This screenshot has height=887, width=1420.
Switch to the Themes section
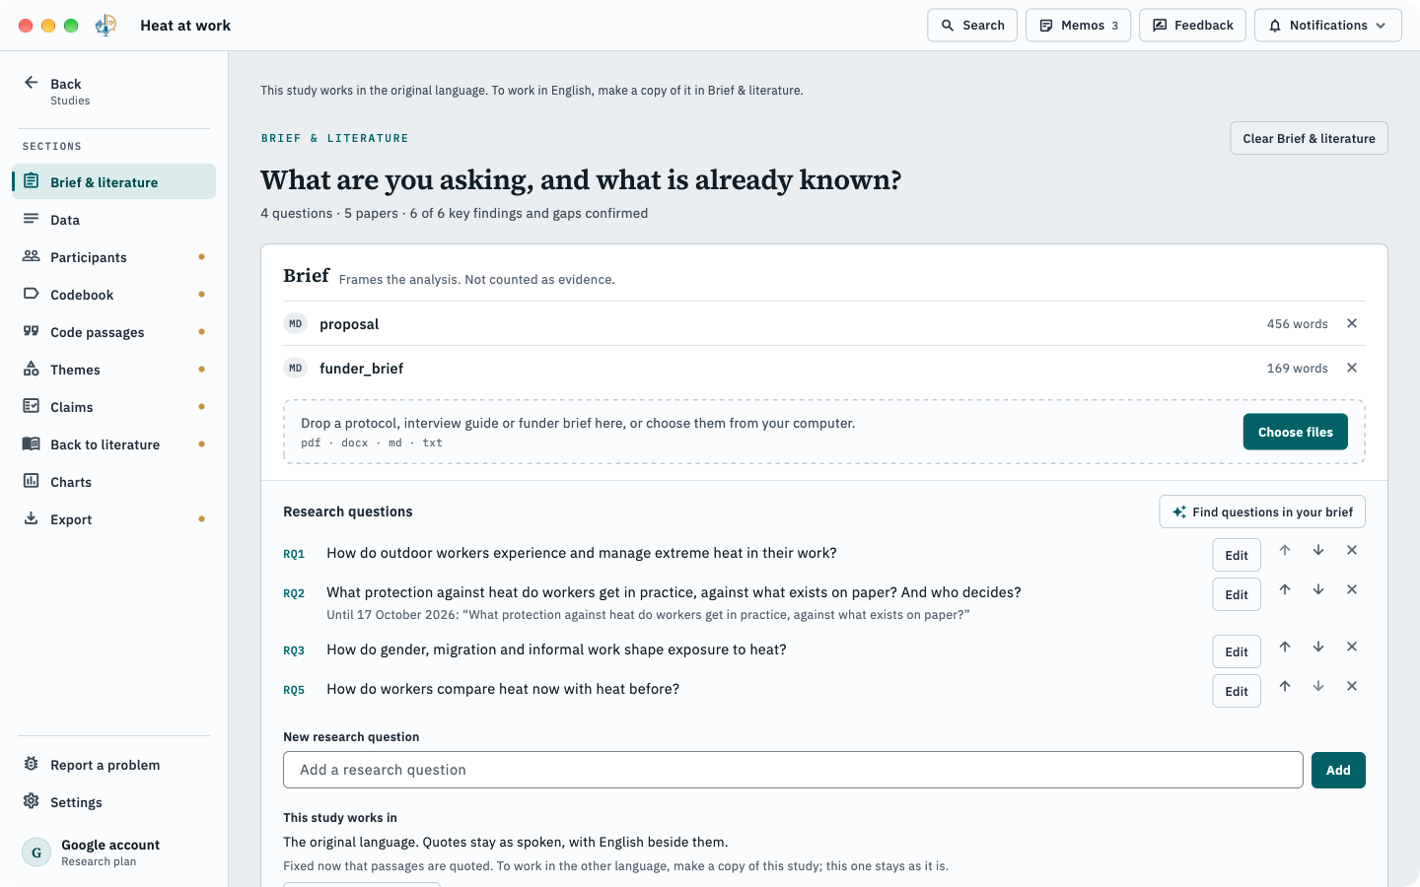114,369
